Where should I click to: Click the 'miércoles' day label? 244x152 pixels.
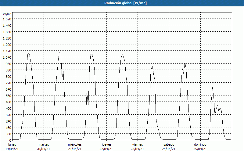pos(75,144)
